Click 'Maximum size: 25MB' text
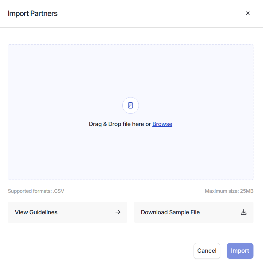 (229, 191)
